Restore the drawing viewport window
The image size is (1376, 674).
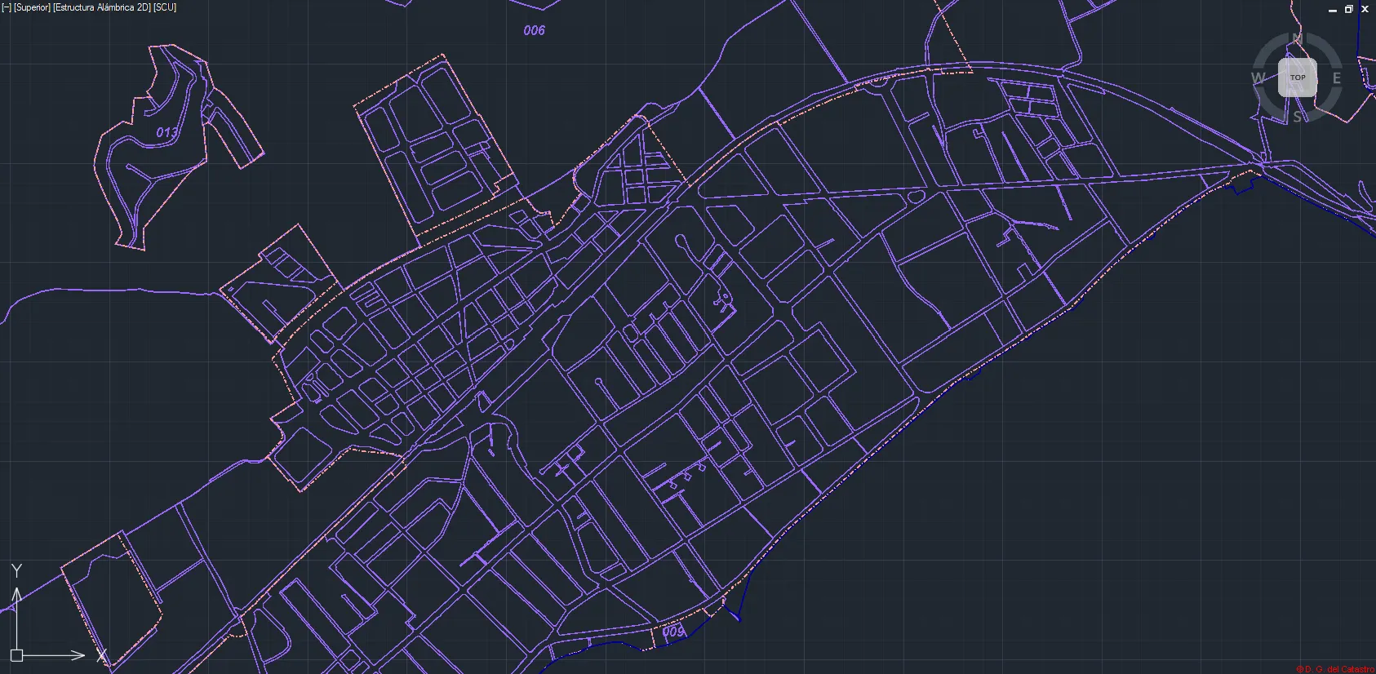pyautogui.click(x=1349, y=10)
